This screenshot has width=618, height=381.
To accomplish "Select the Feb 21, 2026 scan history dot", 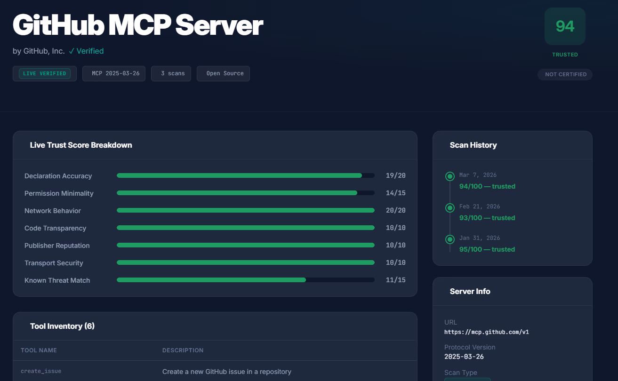I will click(450, 208).
